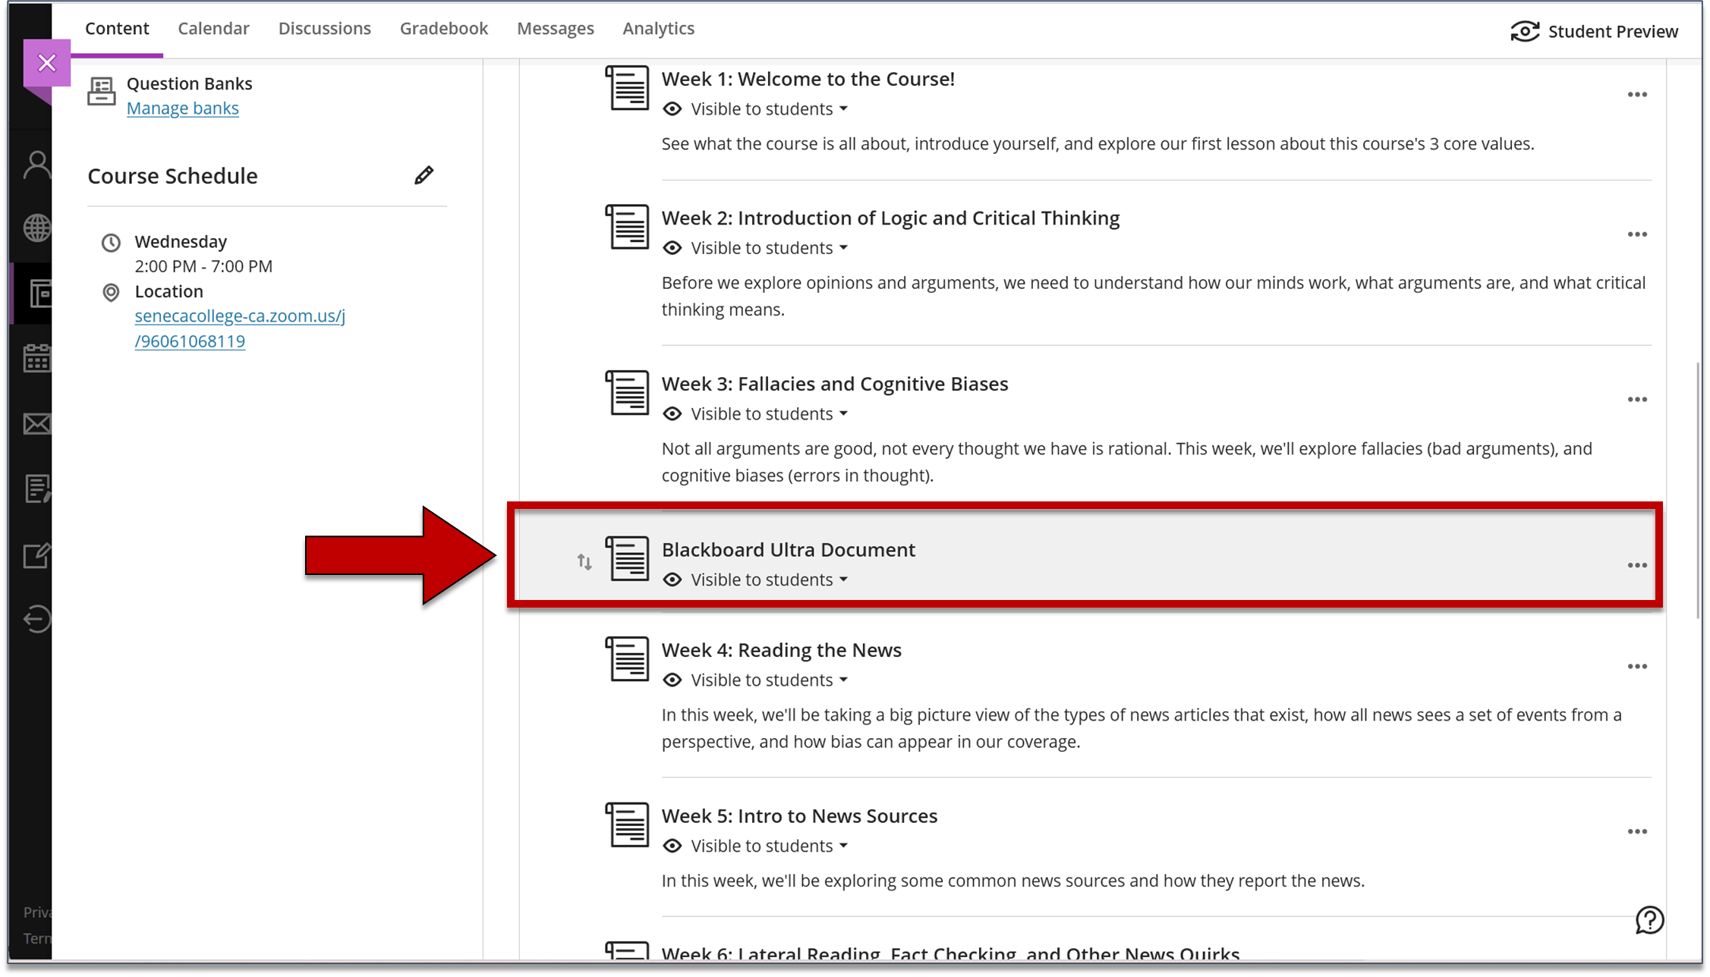
Task: Toggle visibility on Week 4 Reading the News
Action: 757,680
